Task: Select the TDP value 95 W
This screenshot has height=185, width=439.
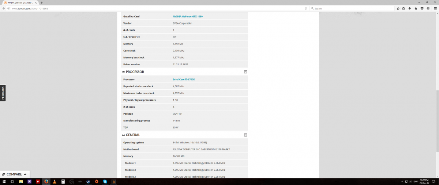Action: [x=176, y=128]
